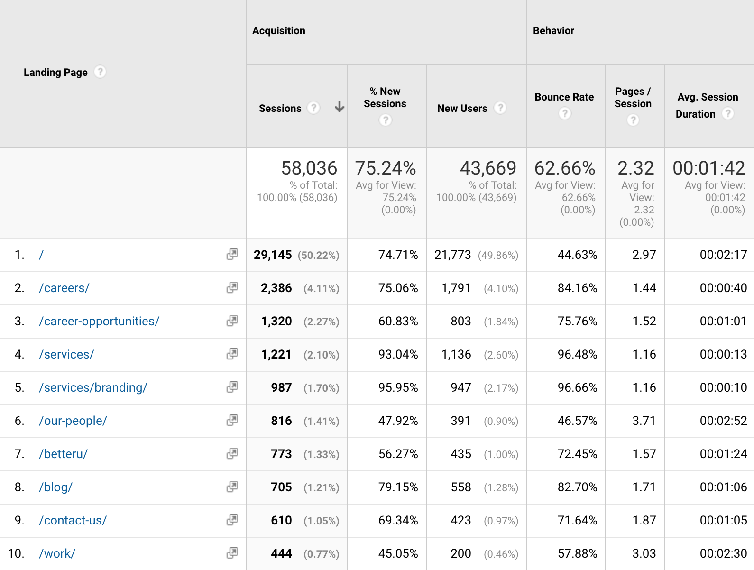Select 558 new users in /blog/ row
Screen dimensions: 754x570
point(461,487)
